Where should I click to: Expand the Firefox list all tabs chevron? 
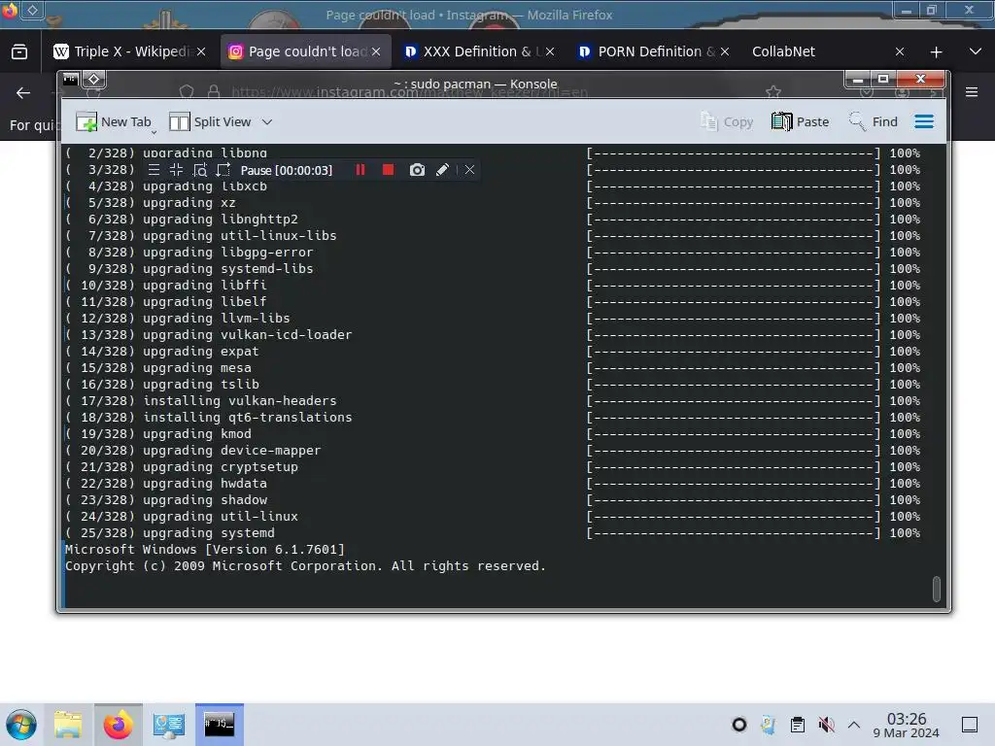[x=976, y=51]
